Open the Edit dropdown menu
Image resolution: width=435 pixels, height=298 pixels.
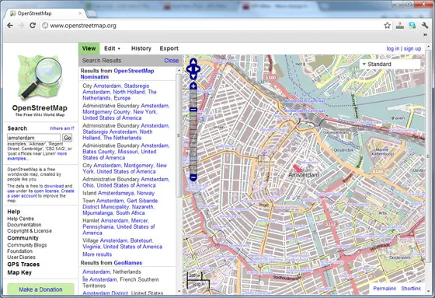click(x=112, y=48)
